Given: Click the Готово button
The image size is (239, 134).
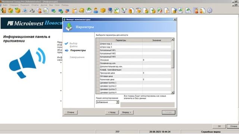Looking at the screenshot, I should (168, 112).
